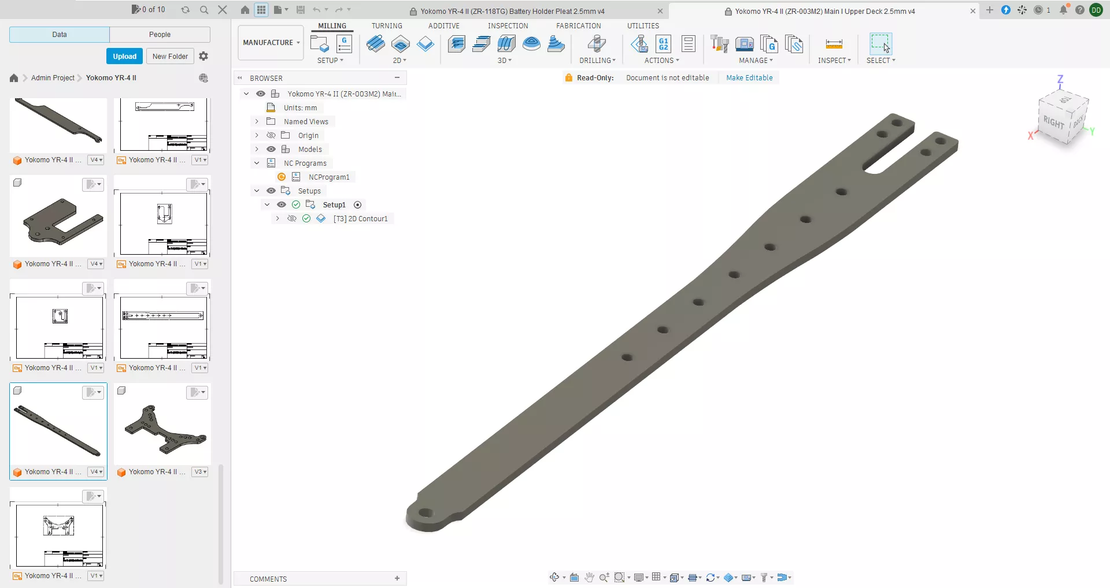
Task: Select the 3D Adaptive Clearing tool
Action: 457,44
